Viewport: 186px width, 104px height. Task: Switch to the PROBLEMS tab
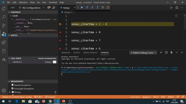(x=66, y=53)
